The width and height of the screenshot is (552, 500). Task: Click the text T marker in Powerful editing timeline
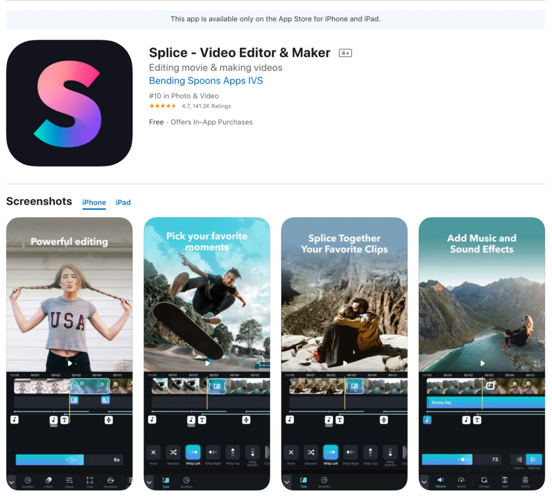click(x=65, y=420)
